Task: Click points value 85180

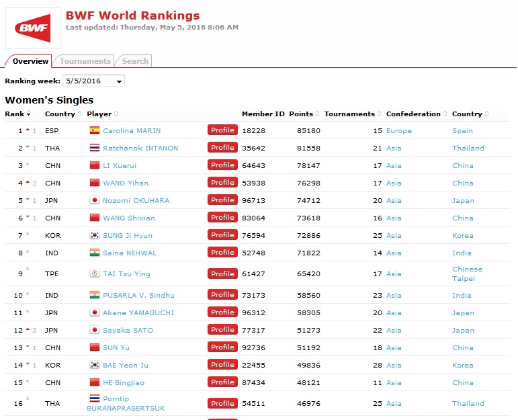Action: [308, 130]
